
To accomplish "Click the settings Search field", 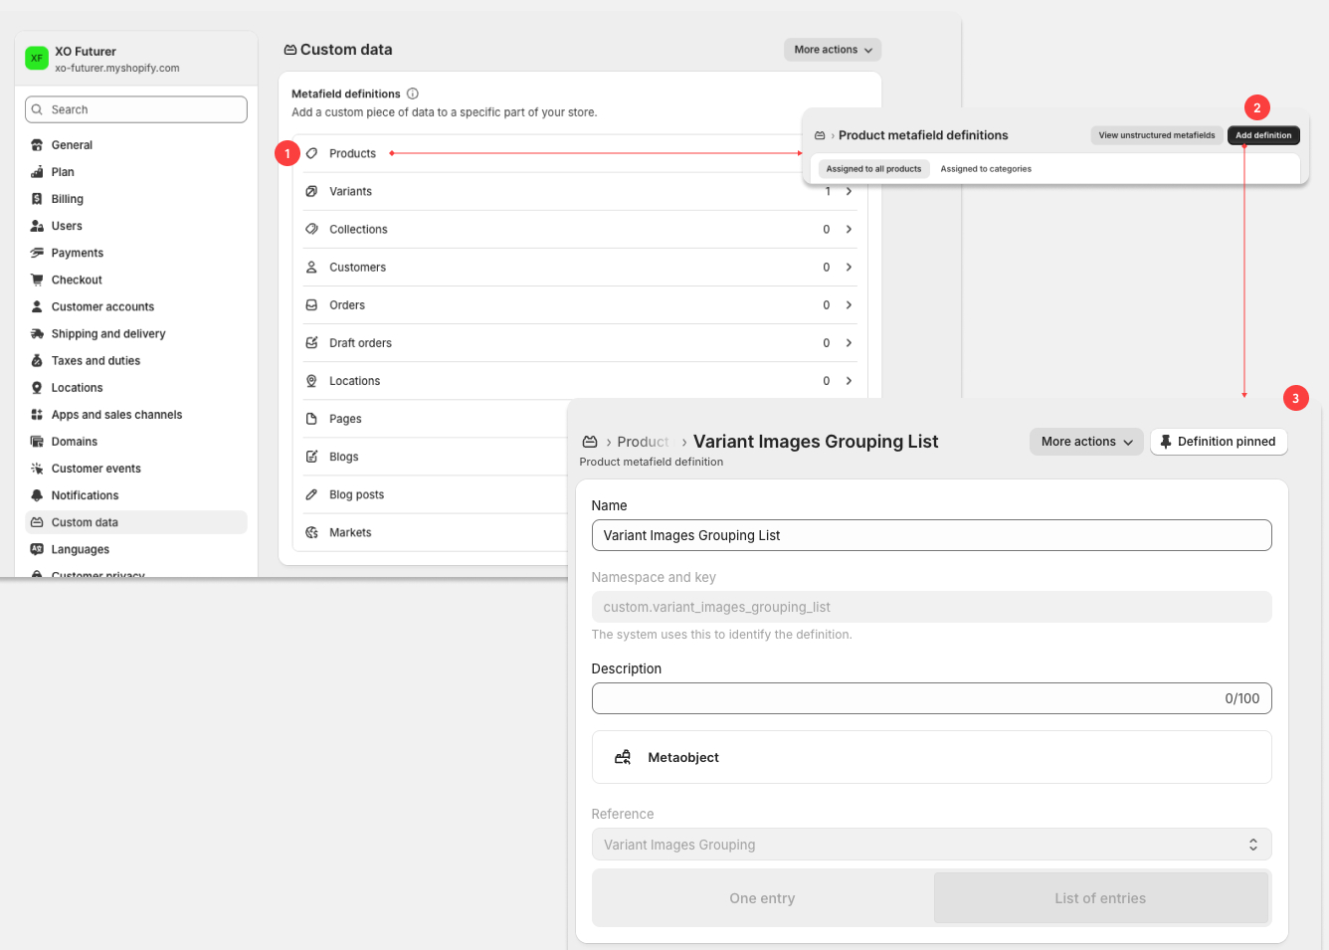I will pos(136,109).
